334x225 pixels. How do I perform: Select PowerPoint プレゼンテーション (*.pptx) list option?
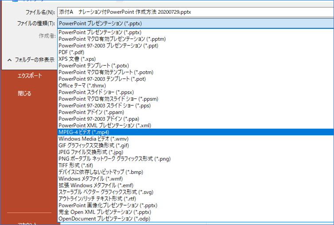click(196, 32)
